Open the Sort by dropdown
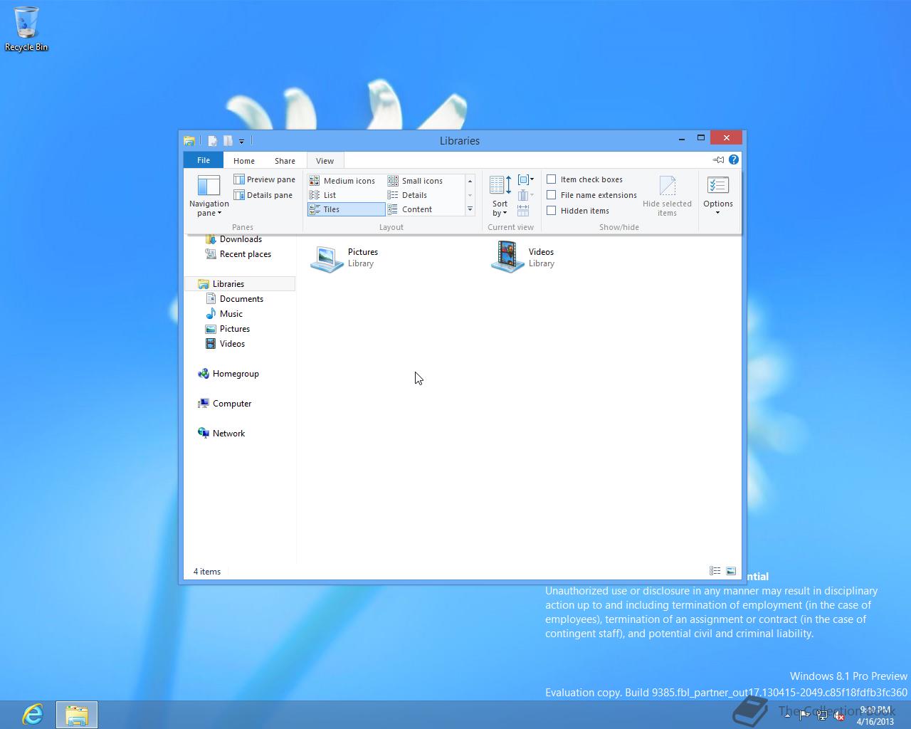The width and height of the screenshot is (911, 729). click(x=500, y=196)
